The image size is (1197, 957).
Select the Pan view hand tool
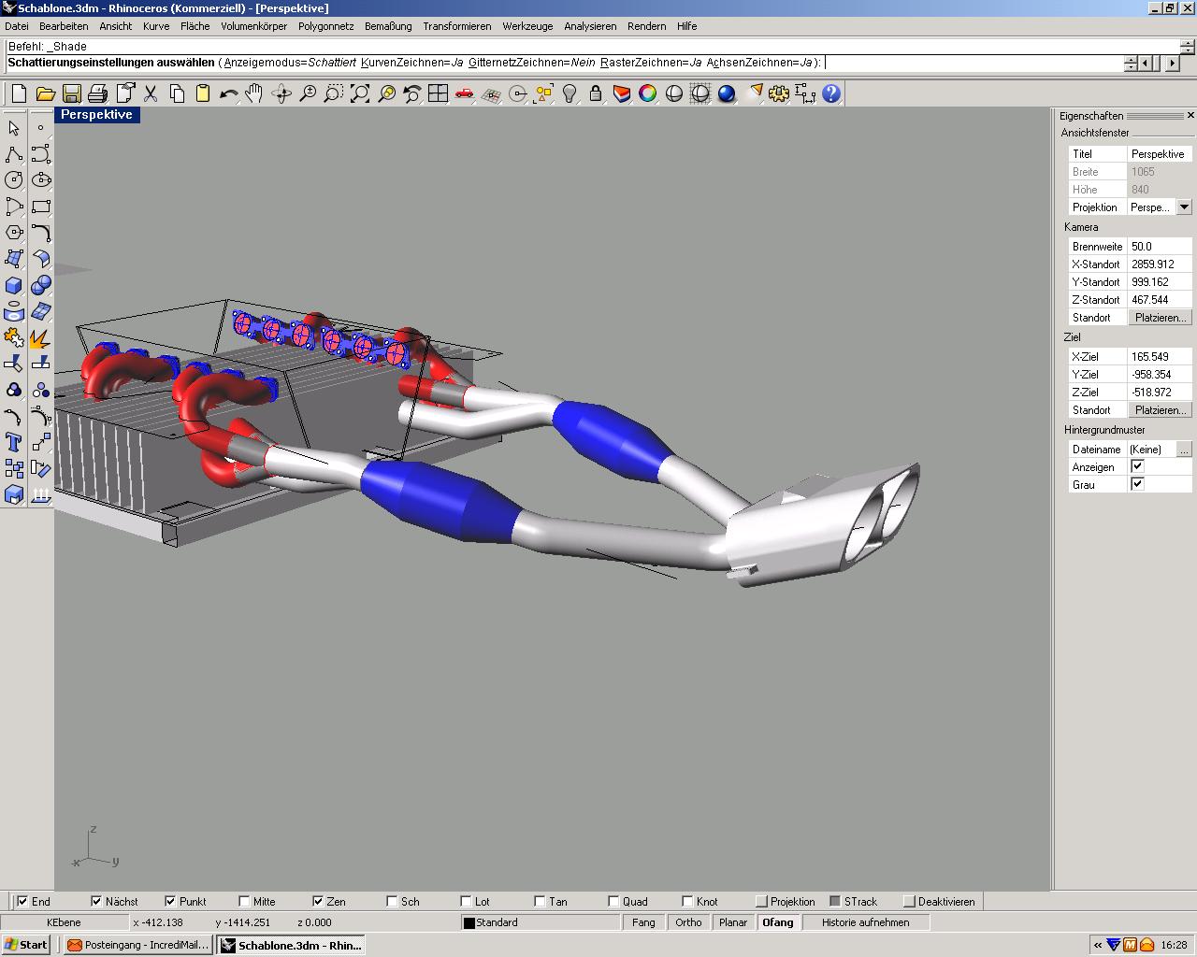coord(254,93)
